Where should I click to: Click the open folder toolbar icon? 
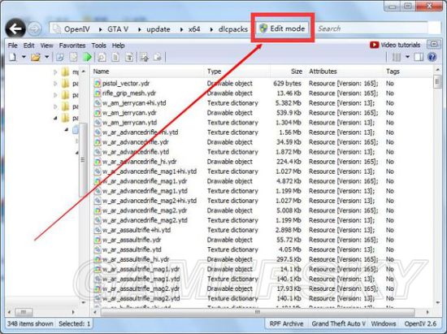coord(36,57)
